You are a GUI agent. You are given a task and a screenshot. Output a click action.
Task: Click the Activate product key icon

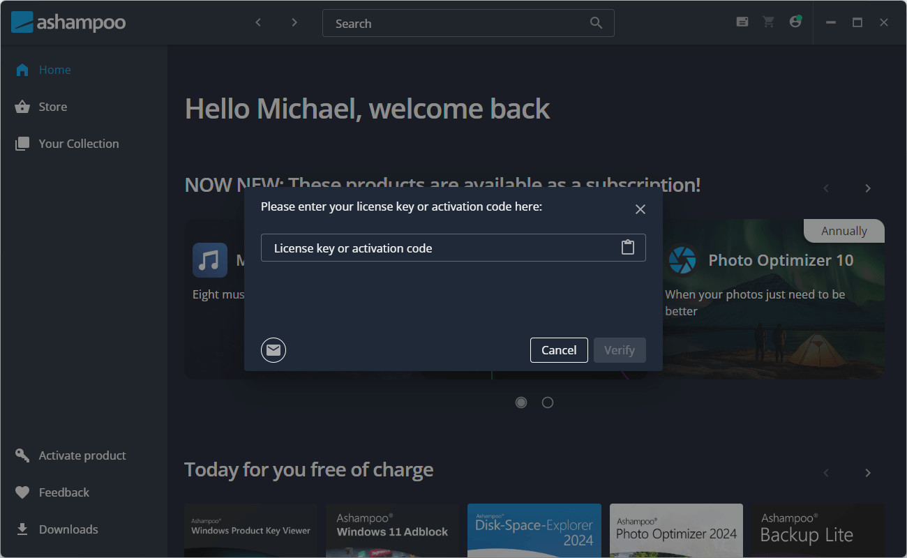click(22, 455)
